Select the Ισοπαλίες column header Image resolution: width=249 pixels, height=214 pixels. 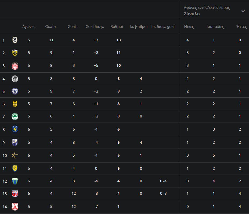pyautogui.click(x=215, y=27)
